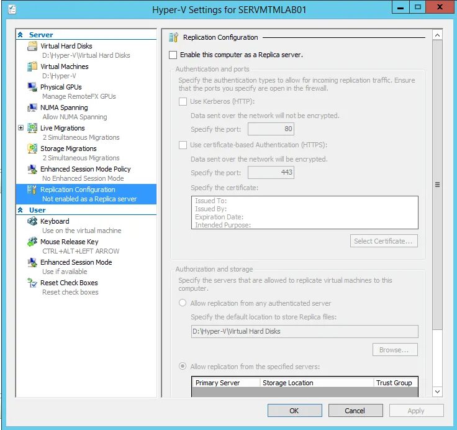Image resolution: width=457 pixels, height=430 pixels.
Task: Click the window title bar icon
Action: (12, 9)
